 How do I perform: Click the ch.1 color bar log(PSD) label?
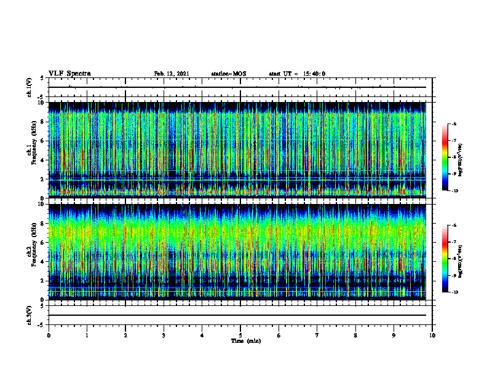pos(461,160)
